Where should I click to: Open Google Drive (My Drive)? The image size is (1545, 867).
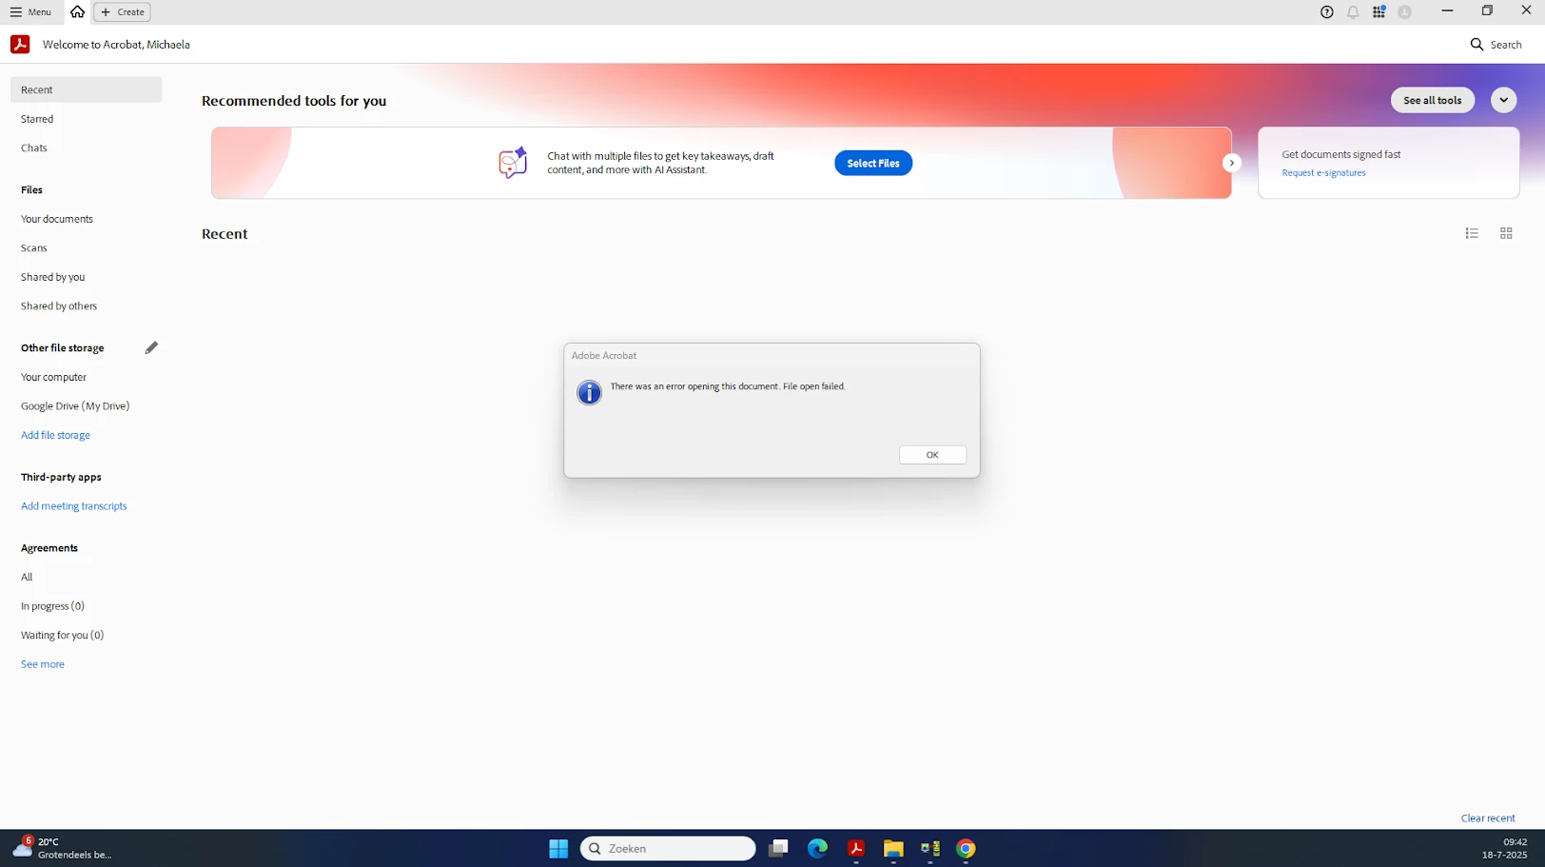tap(75, 405)
